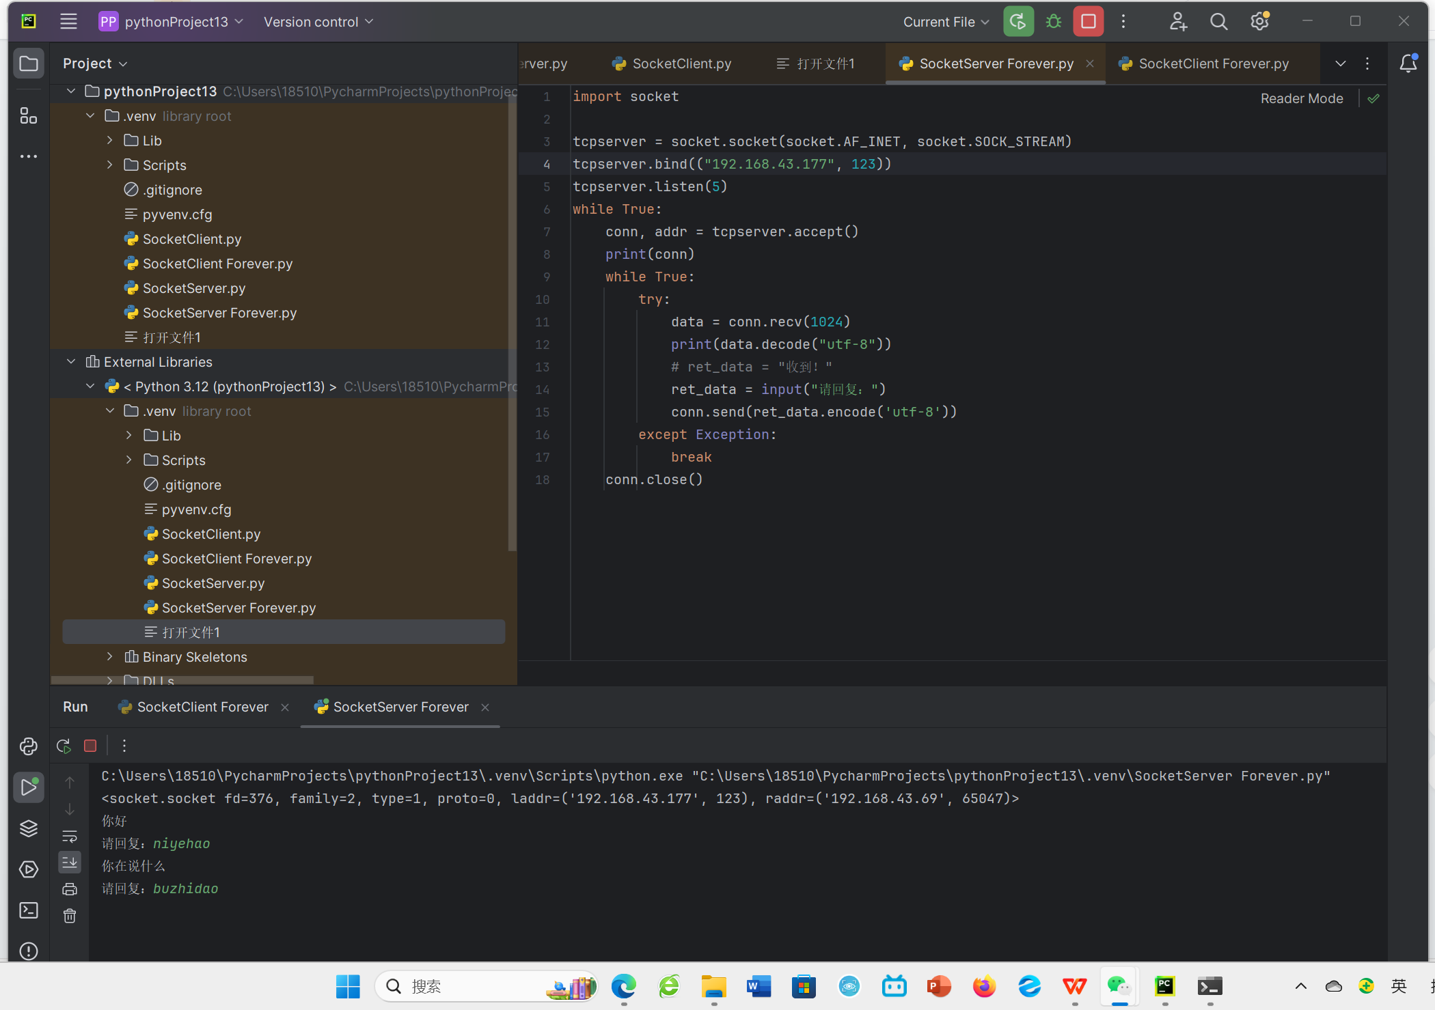The height and width of the screenshot is (1010, 1435).
Task: Open the Windows Start menu
Action: (x=348, y=986)
